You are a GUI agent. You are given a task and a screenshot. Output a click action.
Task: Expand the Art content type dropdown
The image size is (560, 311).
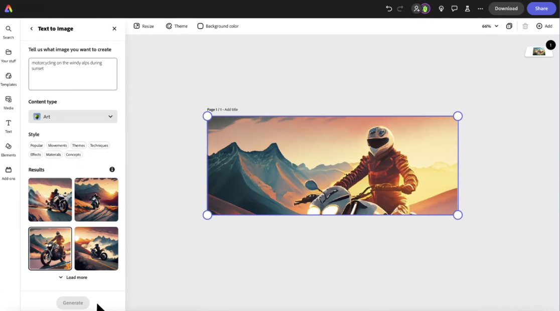[73, 116]
